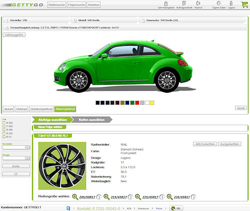Click step 3 icon for Baumuster
Viewport: 250px width, 211px height.
tap(143, 20)
